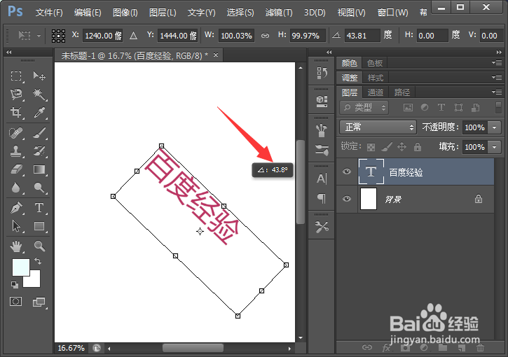Select the Crop tool
508x357 pixels.
point(16,113)
